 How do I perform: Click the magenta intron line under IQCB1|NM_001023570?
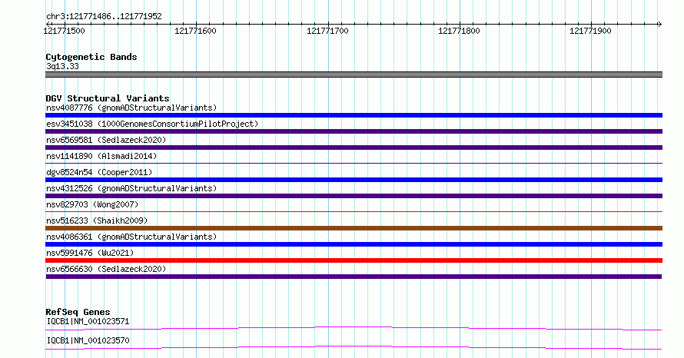[354, 347]
